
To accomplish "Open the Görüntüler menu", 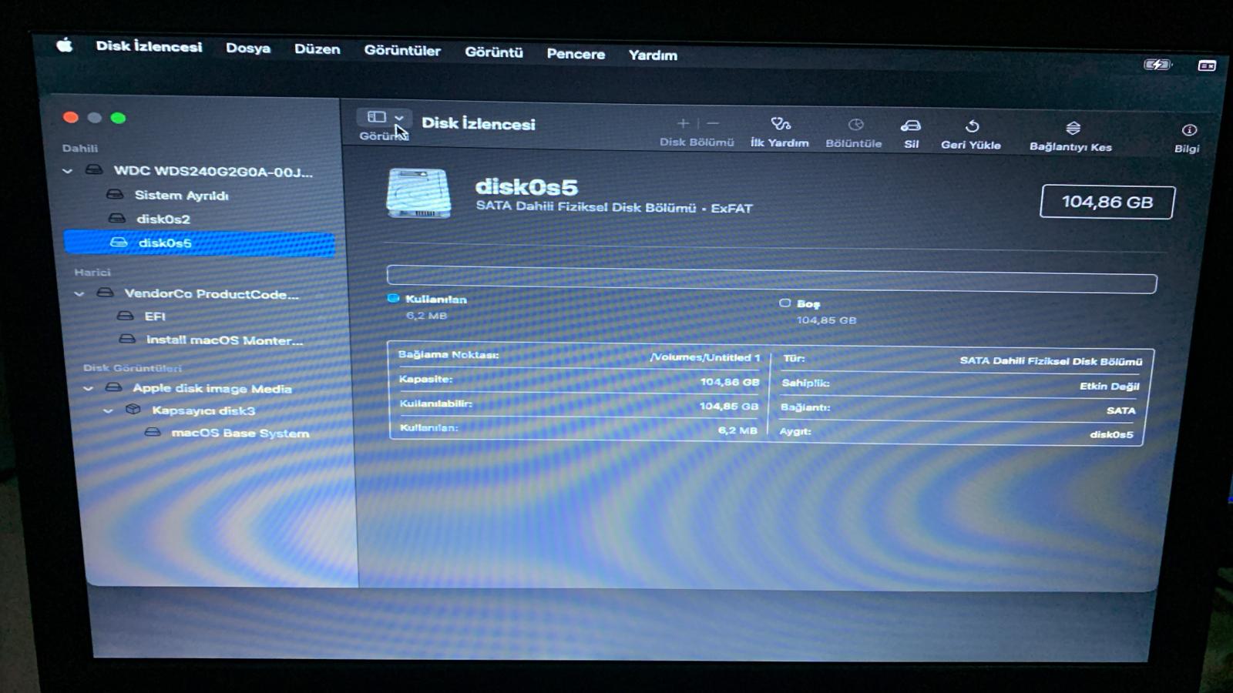I will [x=402, y=51].
